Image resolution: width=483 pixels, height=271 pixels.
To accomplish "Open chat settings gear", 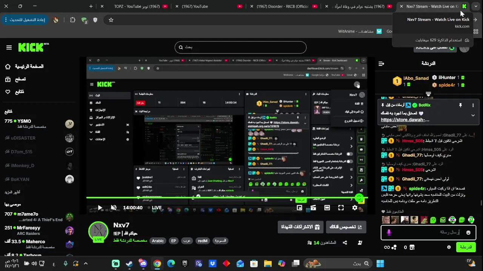I will pyautogui.click(x=449, y=247).
